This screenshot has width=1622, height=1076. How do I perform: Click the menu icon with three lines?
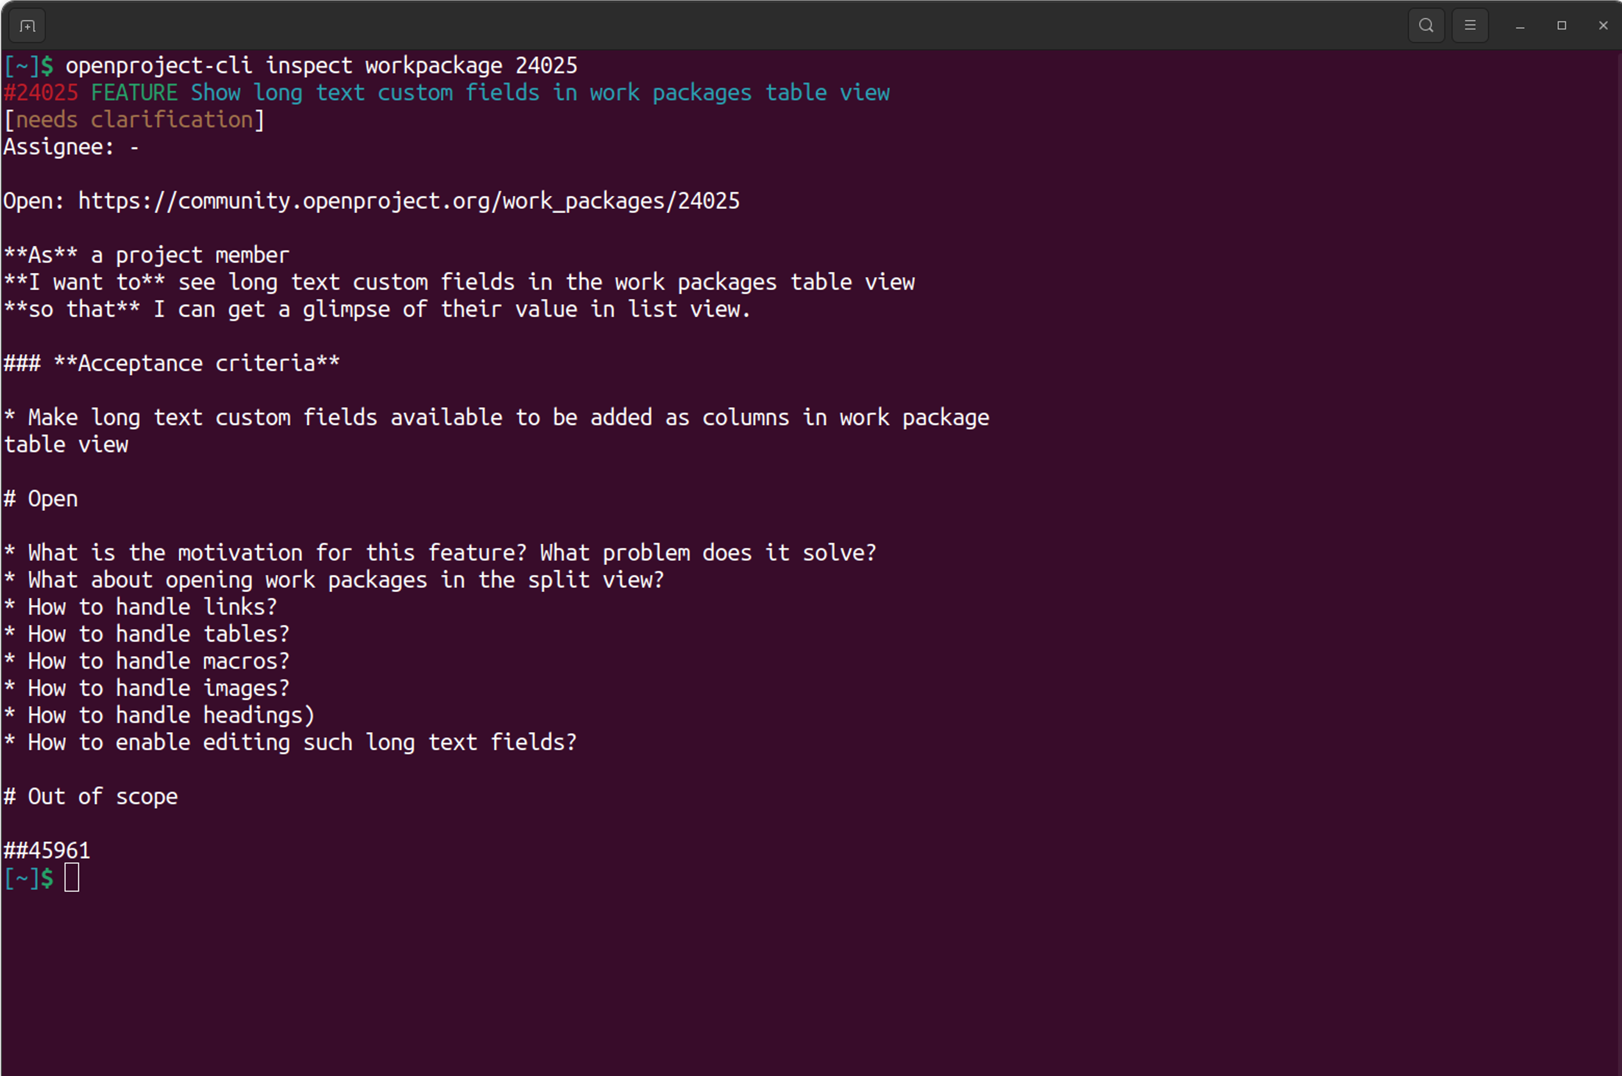pyautogui.click(x=1470, y=25)
